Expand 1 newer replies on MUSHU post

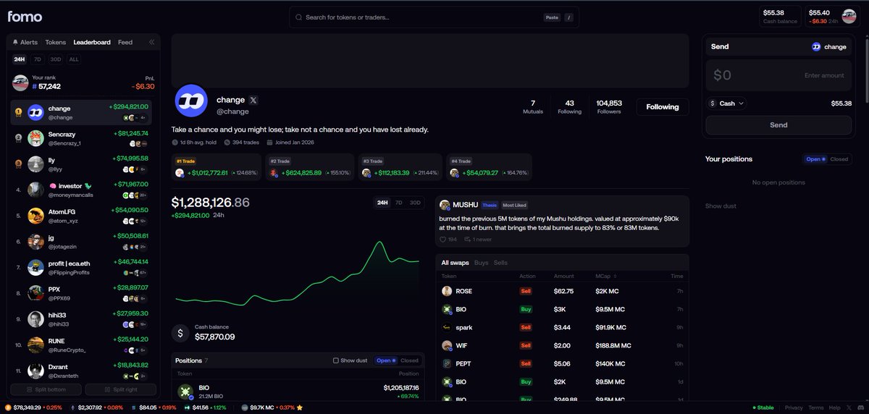[x=478, y=240]
